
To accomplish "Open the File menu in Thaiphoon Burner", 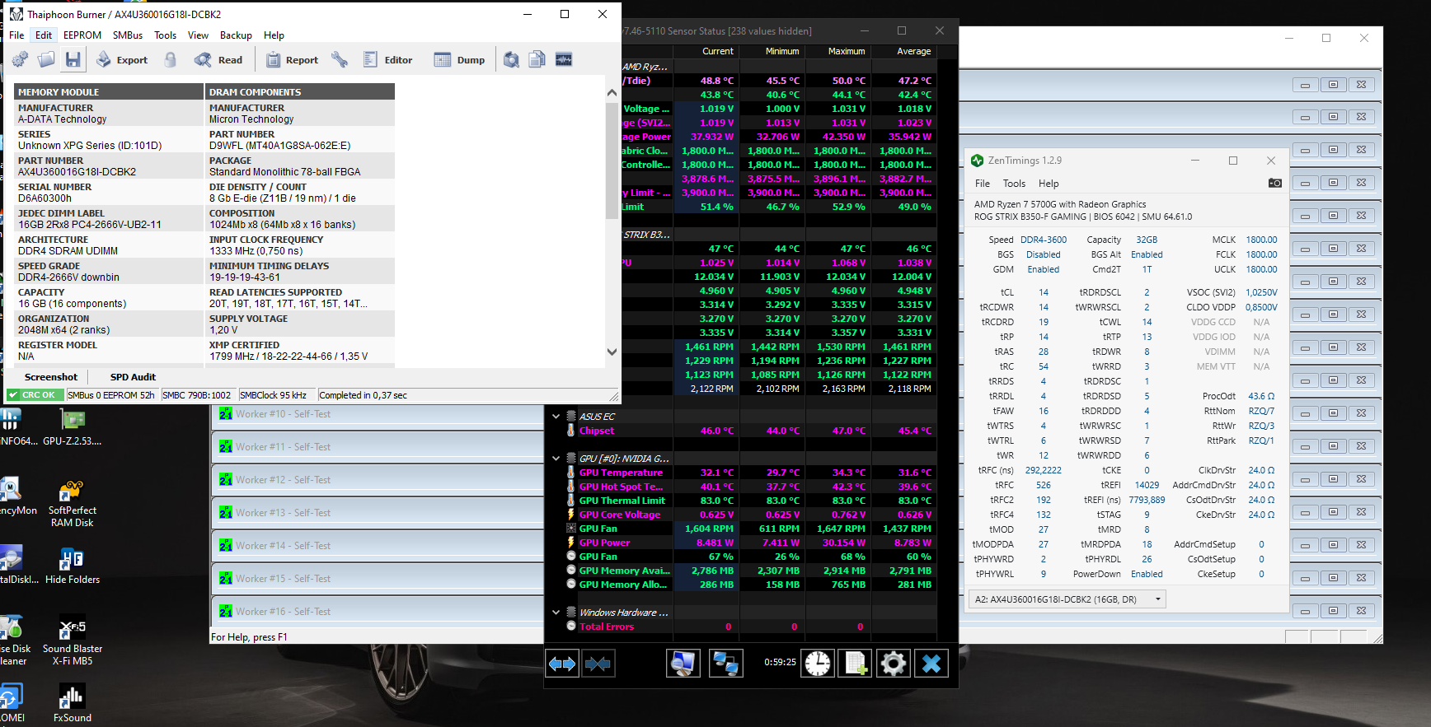I will click(16, 35).
